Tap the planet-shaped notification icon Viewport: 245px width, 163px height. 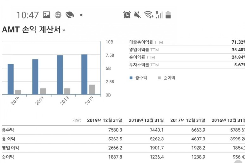point(69,15)
